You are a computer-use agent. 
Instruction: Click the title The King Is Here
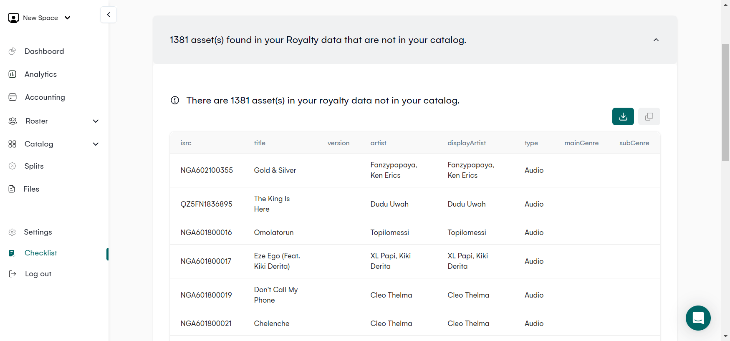(x=272, y=204)
